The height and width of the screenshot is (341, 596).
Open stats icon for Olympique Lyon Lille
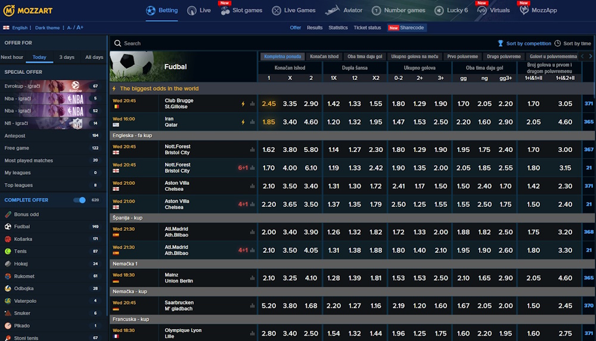[252, 333]
